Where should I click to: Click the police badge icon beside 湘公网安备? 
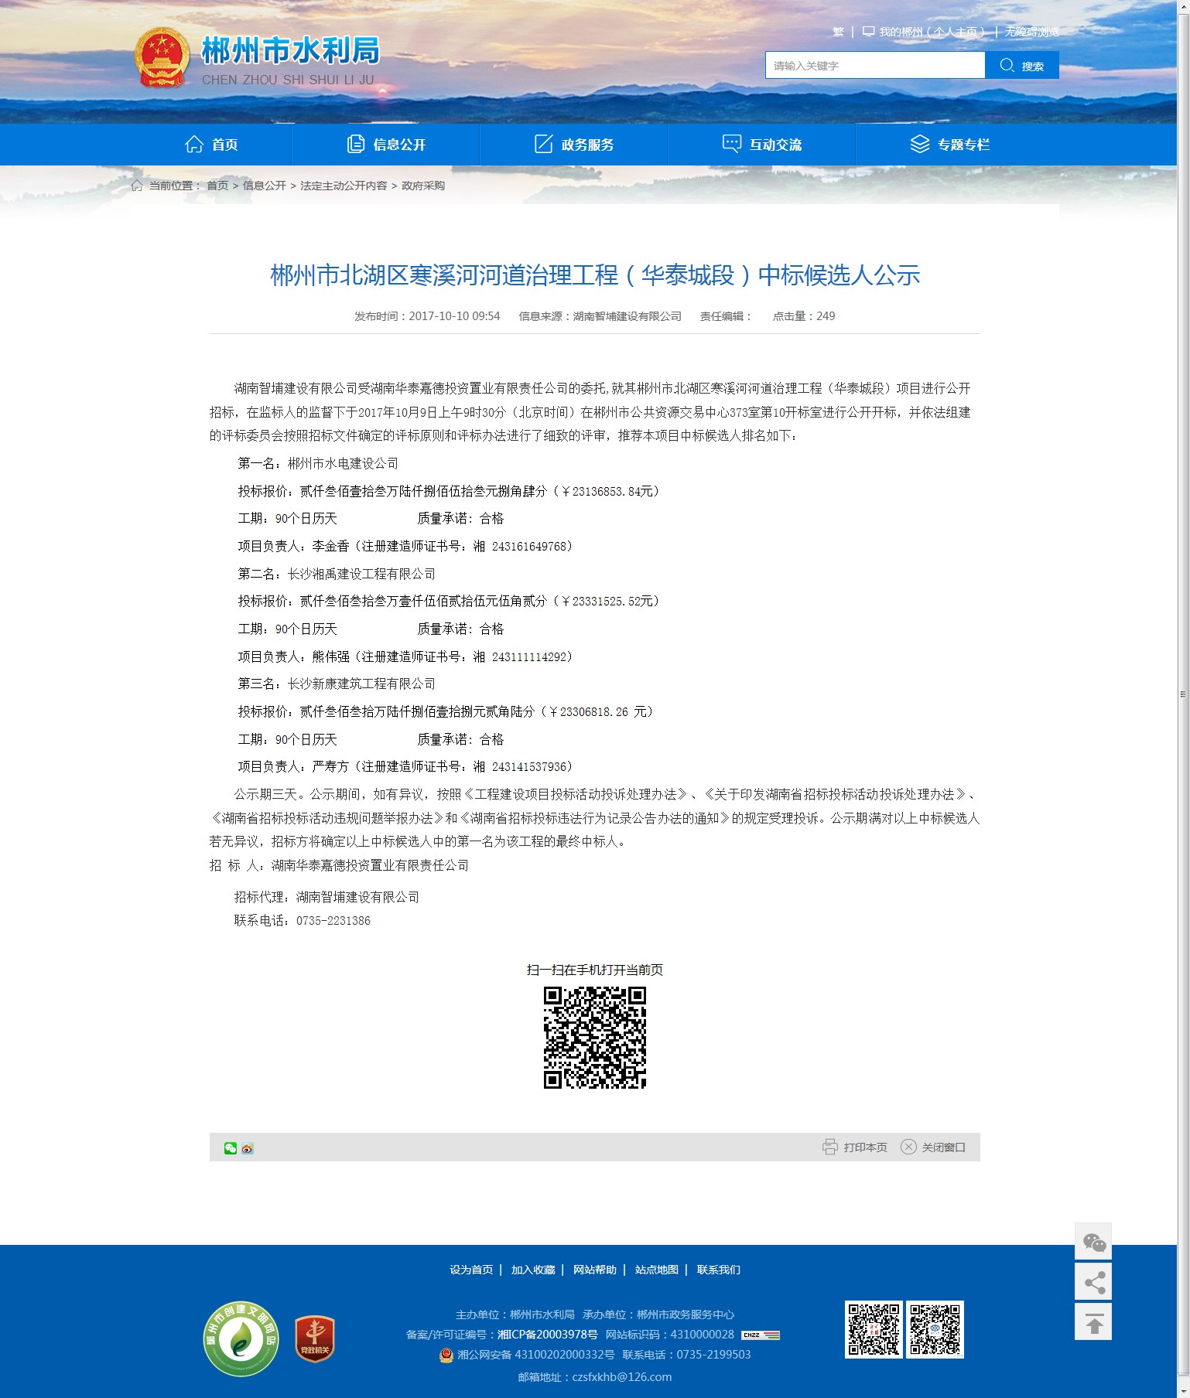coord(446,1355)
